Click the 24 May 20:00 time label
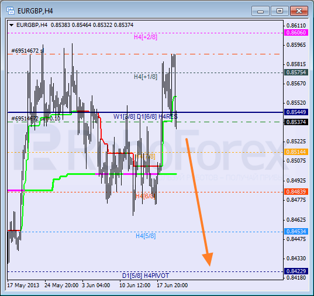 [x=61, y=285]
